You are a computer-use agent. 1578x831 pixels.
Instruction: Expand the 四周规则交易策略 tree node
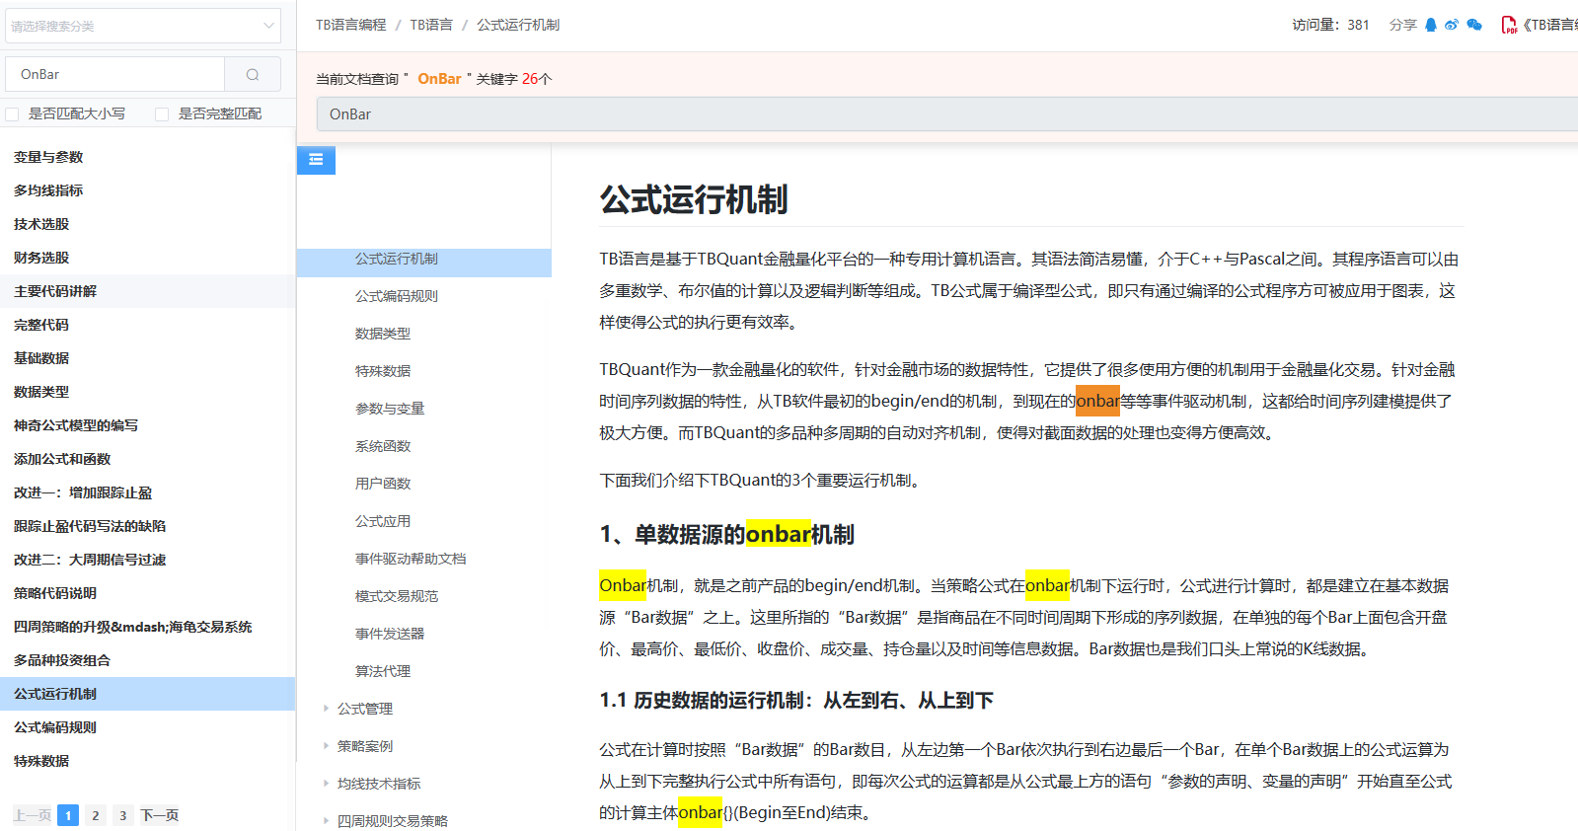[x=326, y=821]
